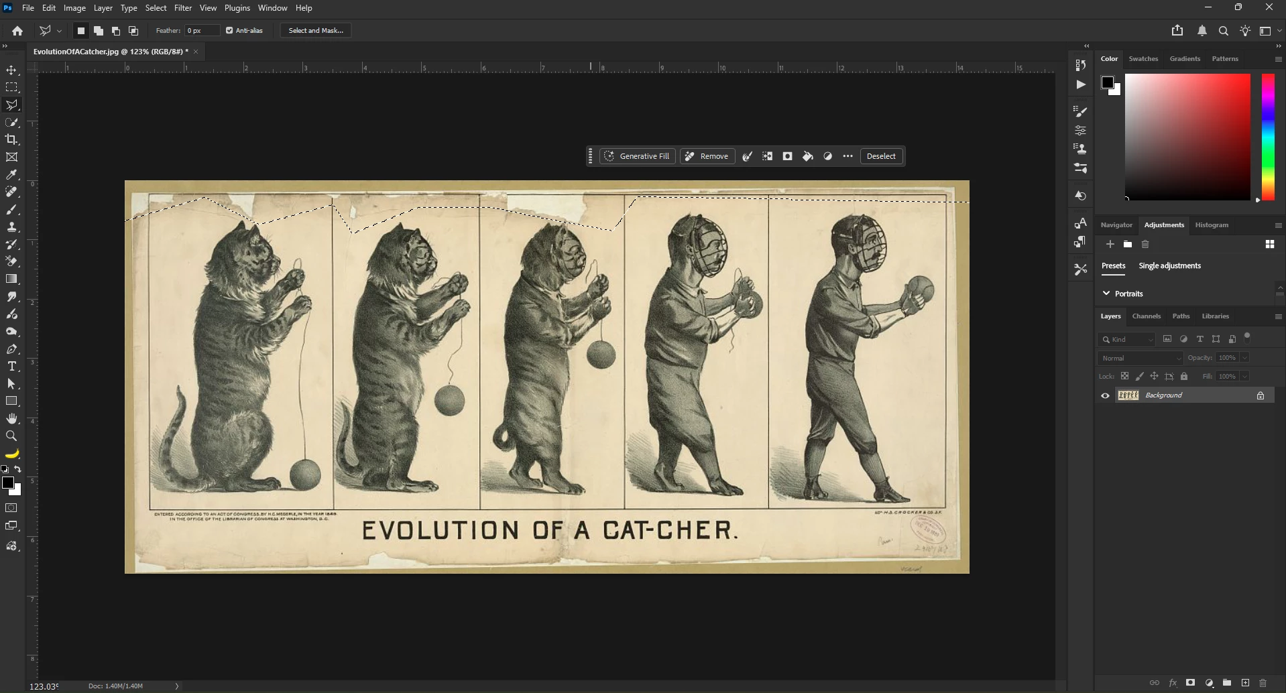Screen dimensions: 1286x693
Task: Create a new layer with plus icon
Action: coord(1245,683)
